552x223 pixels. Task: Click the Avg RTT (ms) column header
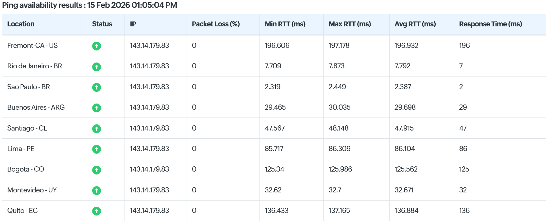tap(415, 24)
